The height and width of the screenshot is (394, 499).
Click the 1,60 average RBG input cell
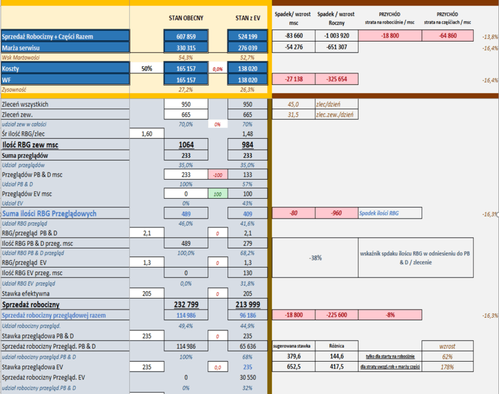tap(146, 134)
